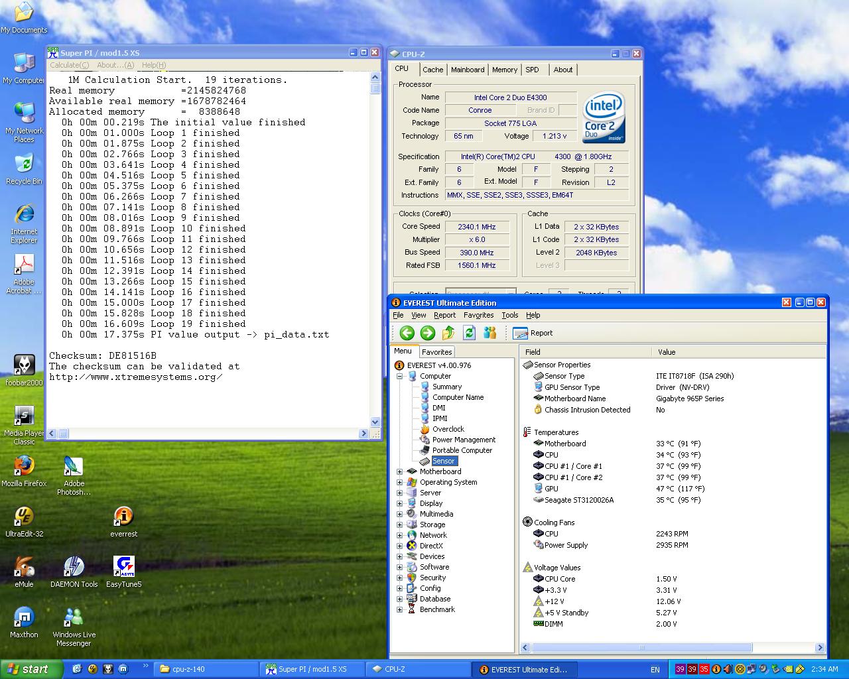Click the Field column header in EVEREST
The image size is (849, 679).
click(586, 352)
